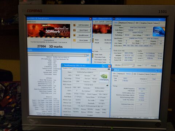The width and height of the screenshot is (175, 131).
Task: Click the GPU-Z camera screenshot icon
Action: point(109,69)
